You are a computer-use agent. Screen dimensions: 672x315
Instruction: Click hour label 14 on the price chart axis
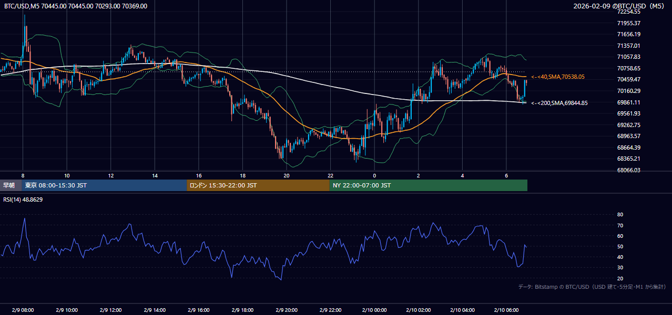pos(155,175)
